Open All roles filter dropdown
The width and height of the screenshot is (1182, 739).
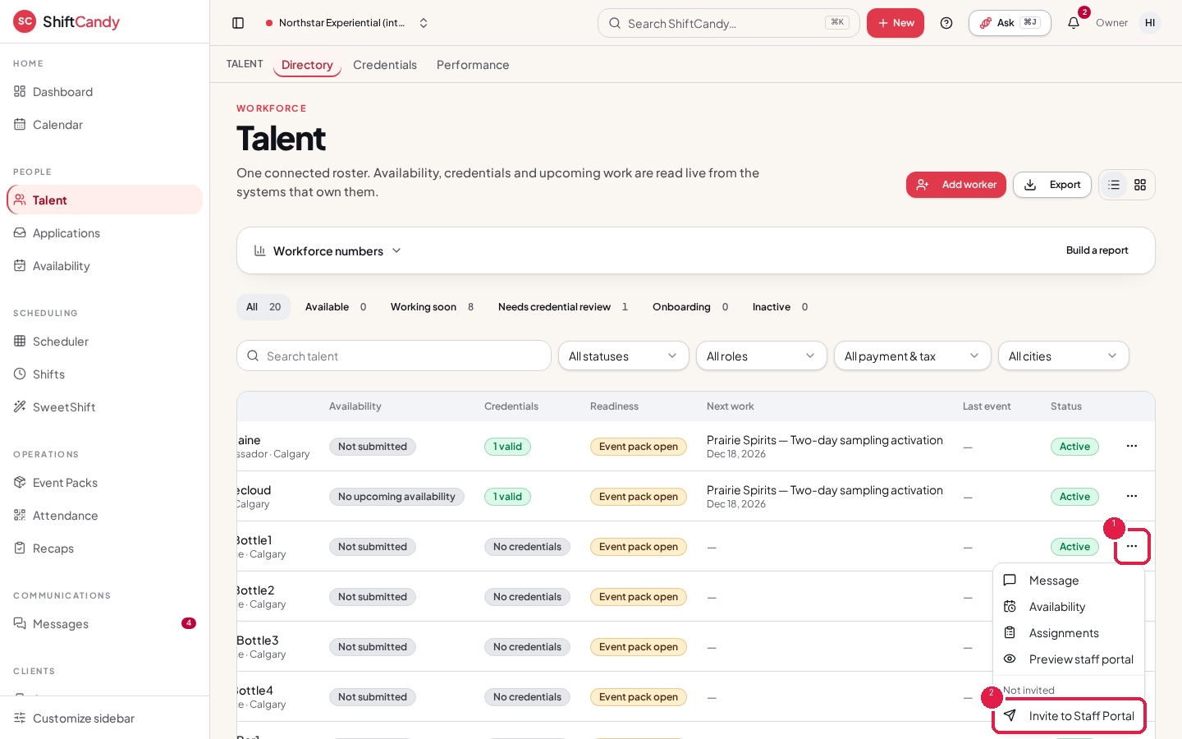pyautogui.click(x=762, y=356)
